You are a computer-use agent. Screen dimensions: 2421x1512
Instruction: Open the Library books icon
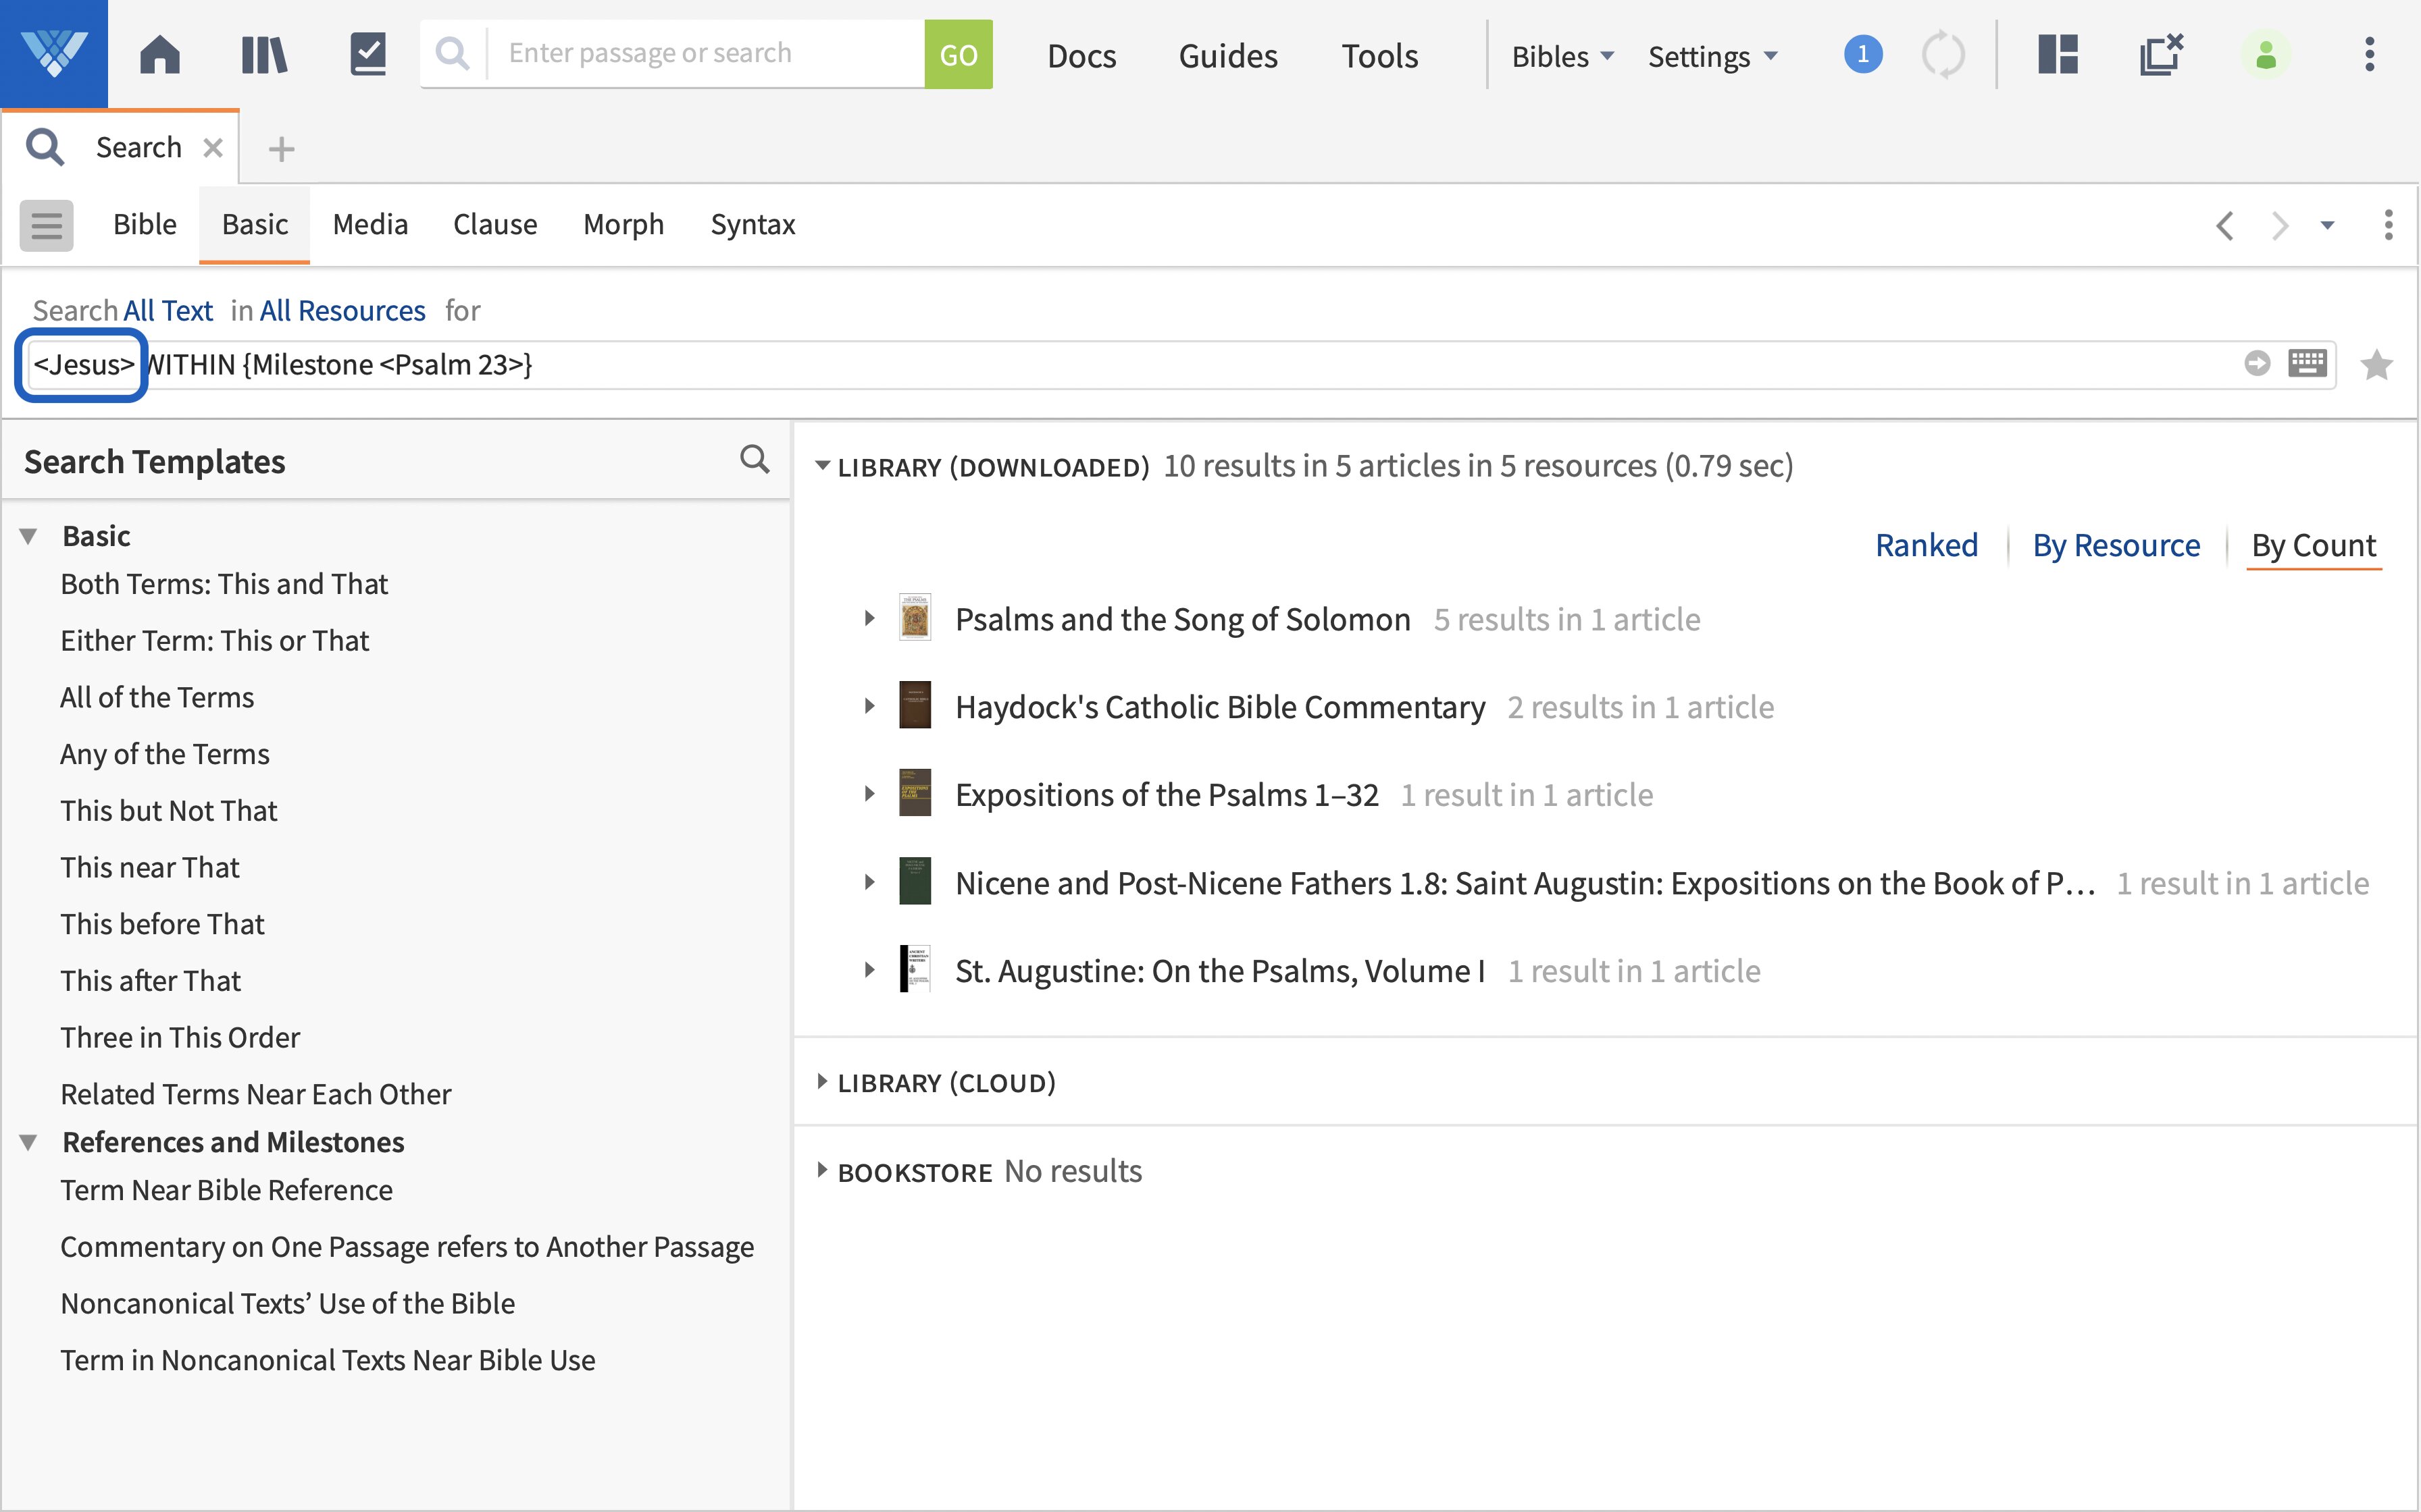tap(264, 54)
